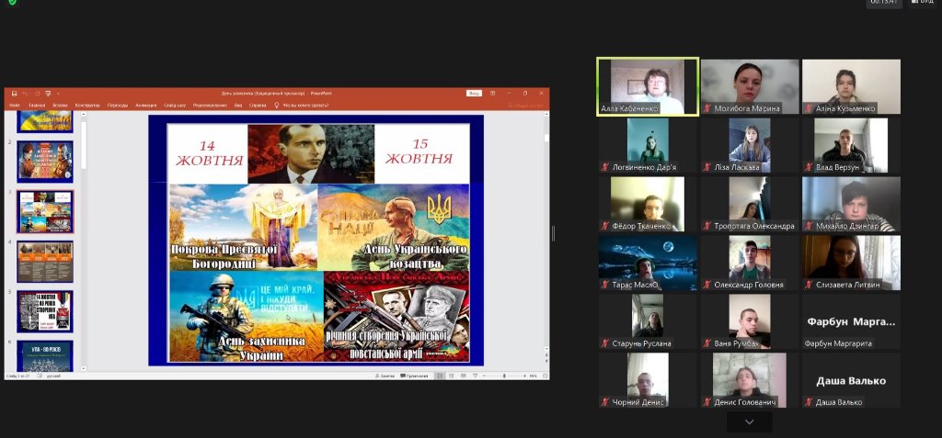Select Михайло Дзингар video tile
This screenshot has height=438, width=942.
click(x=851, y=204)
